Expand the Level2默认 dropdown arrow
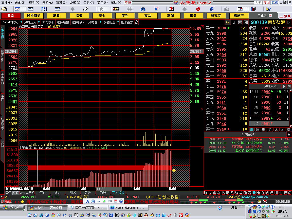Viewport: 292px width, 219px height. [21, 22]
